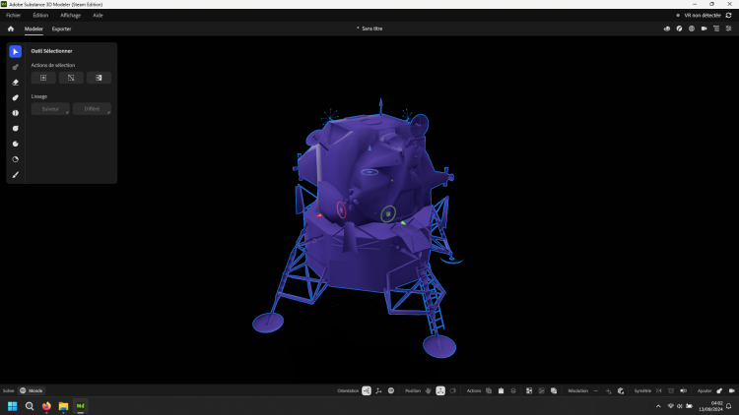
Task: Expand the Différé lissage dropdown
Action: click(92, 109)
